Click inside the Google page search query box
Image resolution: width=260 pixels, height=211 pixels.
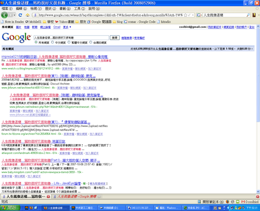click(71, 38)
